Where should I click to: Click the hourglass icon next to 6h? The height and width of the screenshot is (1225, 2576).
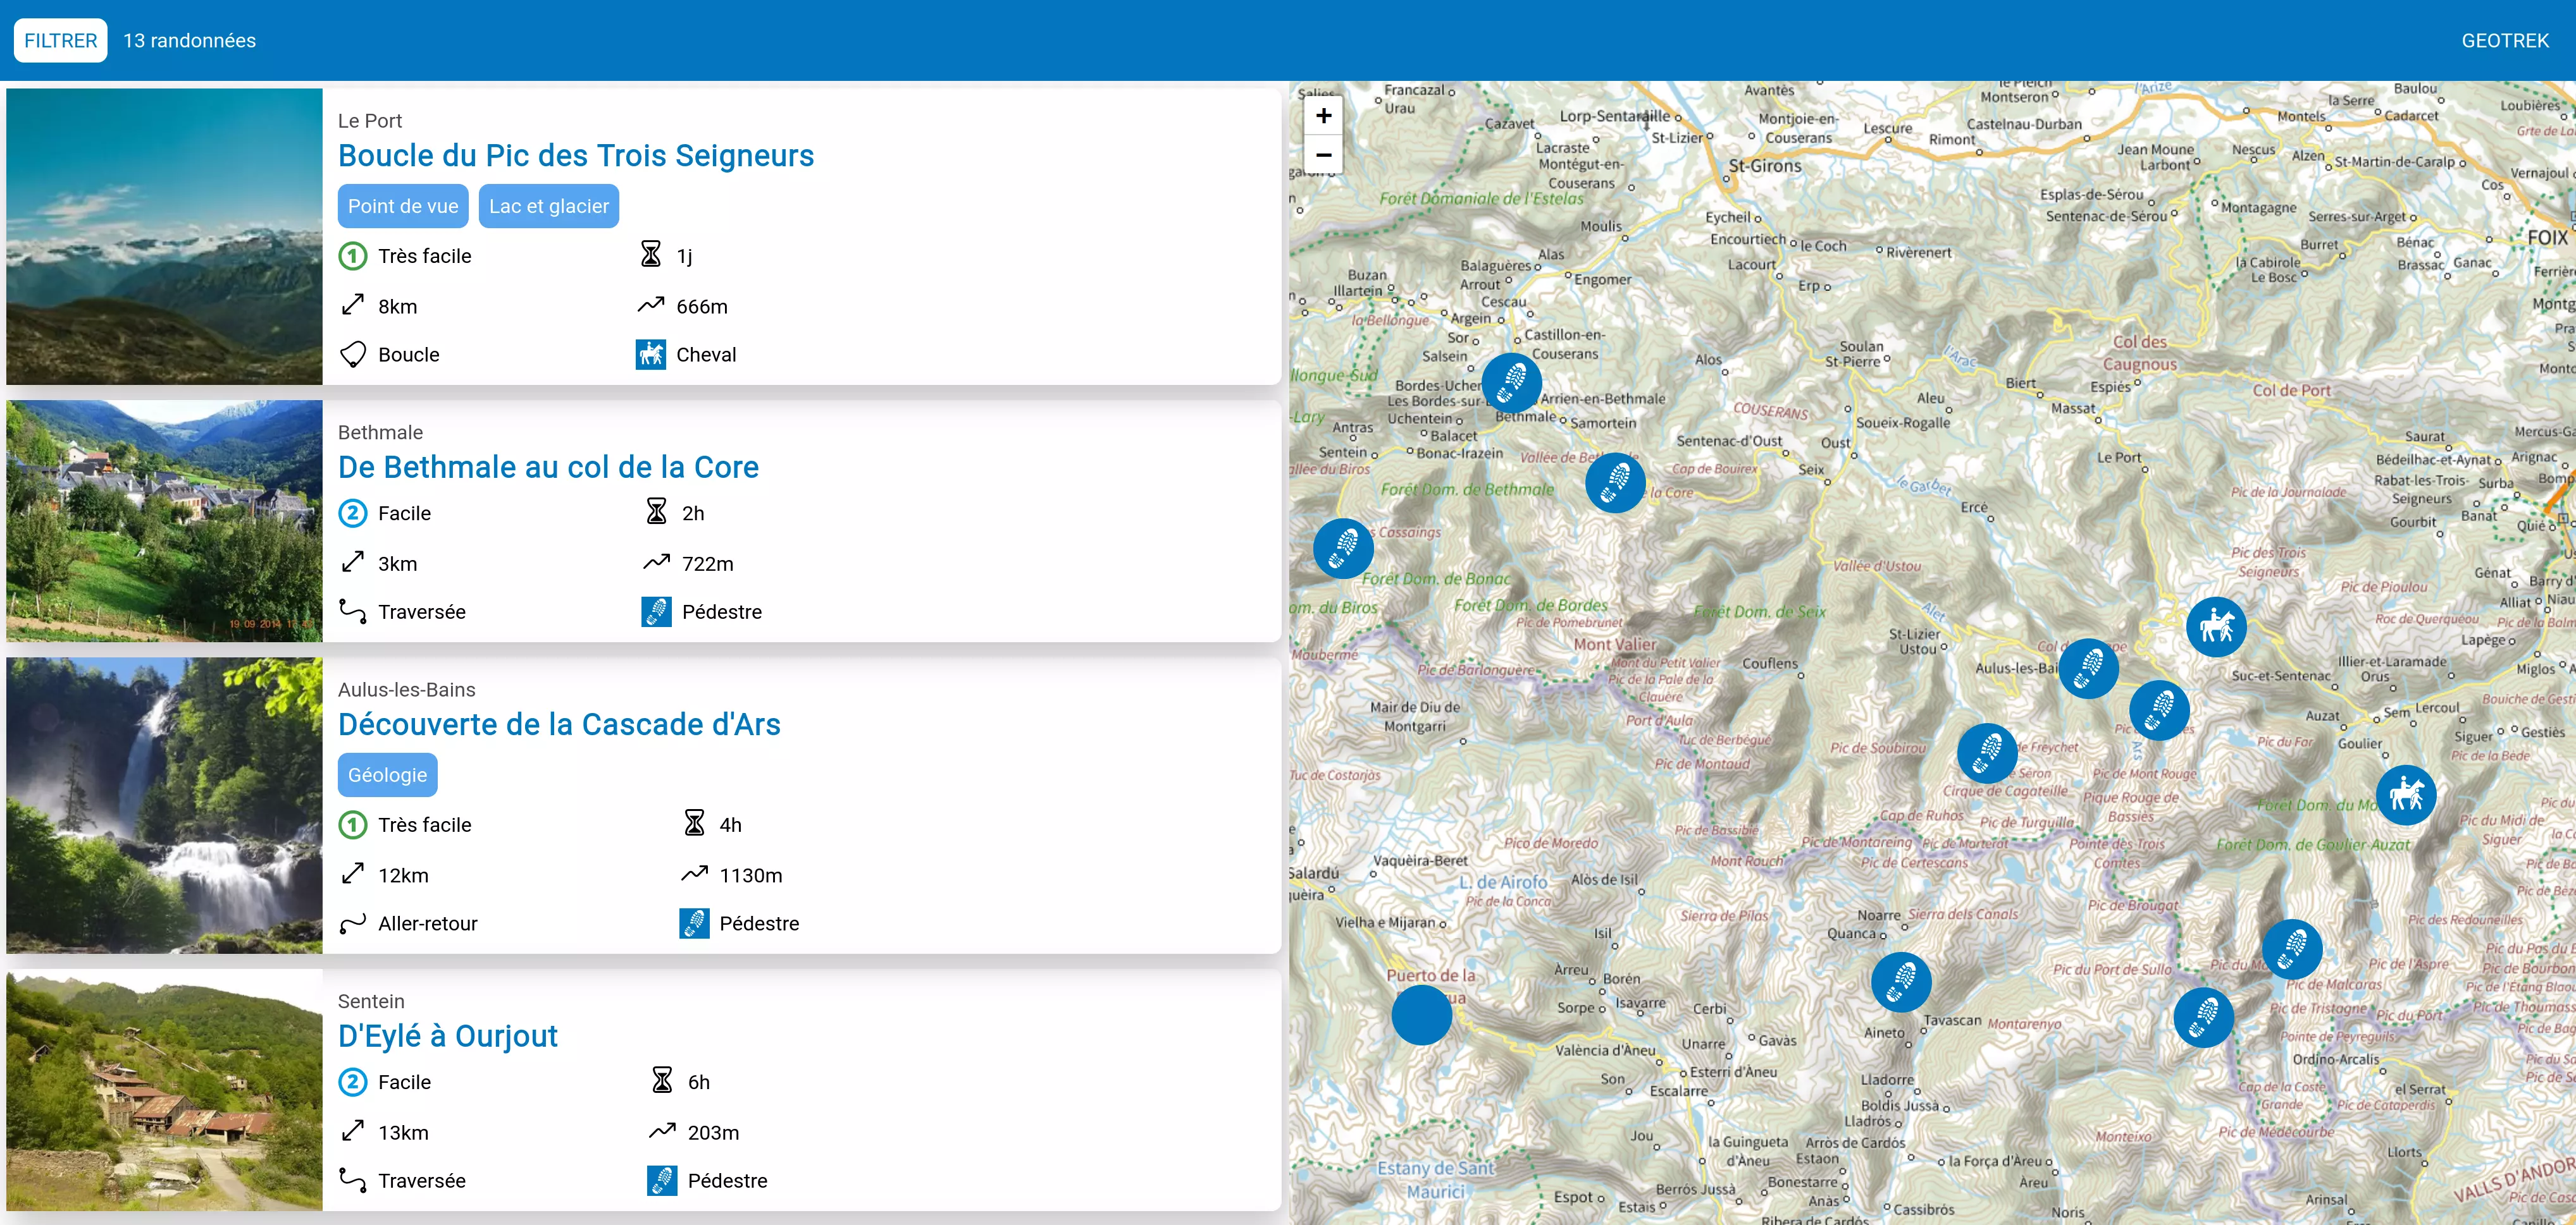pyautogui.click(x=662, y=1080)
